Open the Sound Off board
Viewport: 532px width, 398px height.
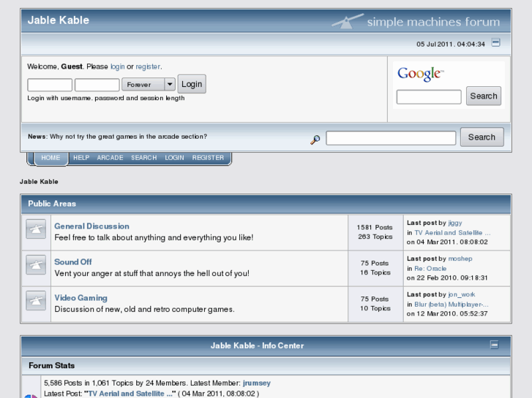(x=73, y=262)
